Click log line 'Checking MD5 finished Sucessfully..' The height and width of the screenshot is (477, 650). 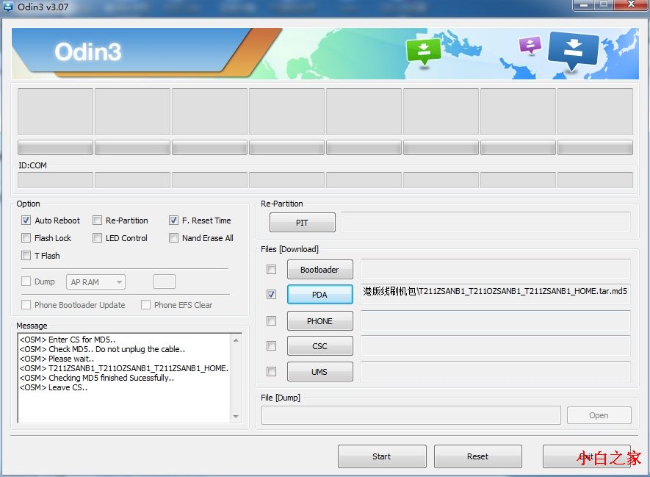click(97, 378)
